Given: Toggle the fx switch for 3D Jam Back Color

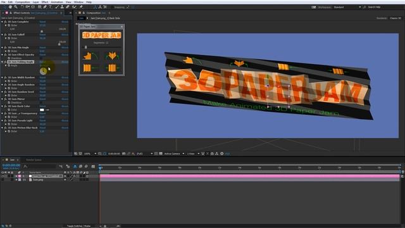Looking at the screenshot, I should coord(5,106).
